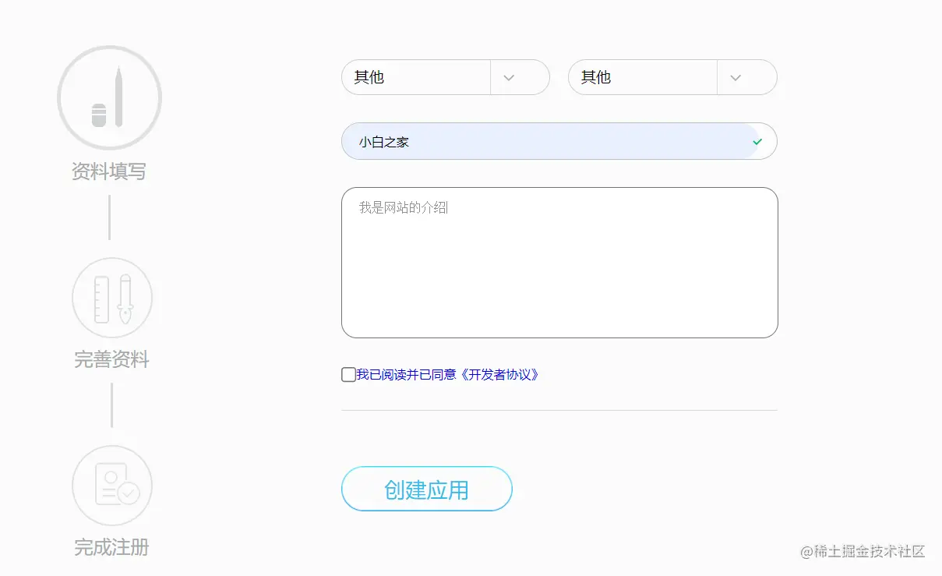The height and width of the screenshot is (576, 942).
Task: Select the 资料填写 step label
Action: point(109,171)
